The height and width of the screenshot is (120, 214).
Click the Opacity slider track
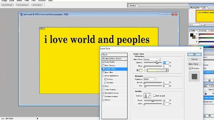(x=153, y=63)
